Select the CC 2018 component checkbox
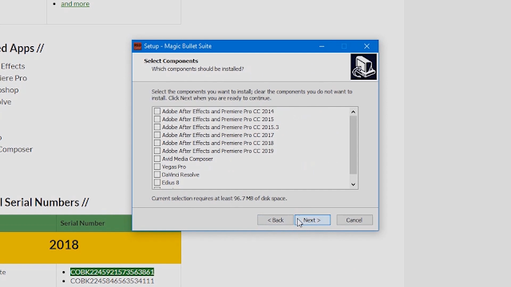Screen dimensions: 511x287 (157, 143)
